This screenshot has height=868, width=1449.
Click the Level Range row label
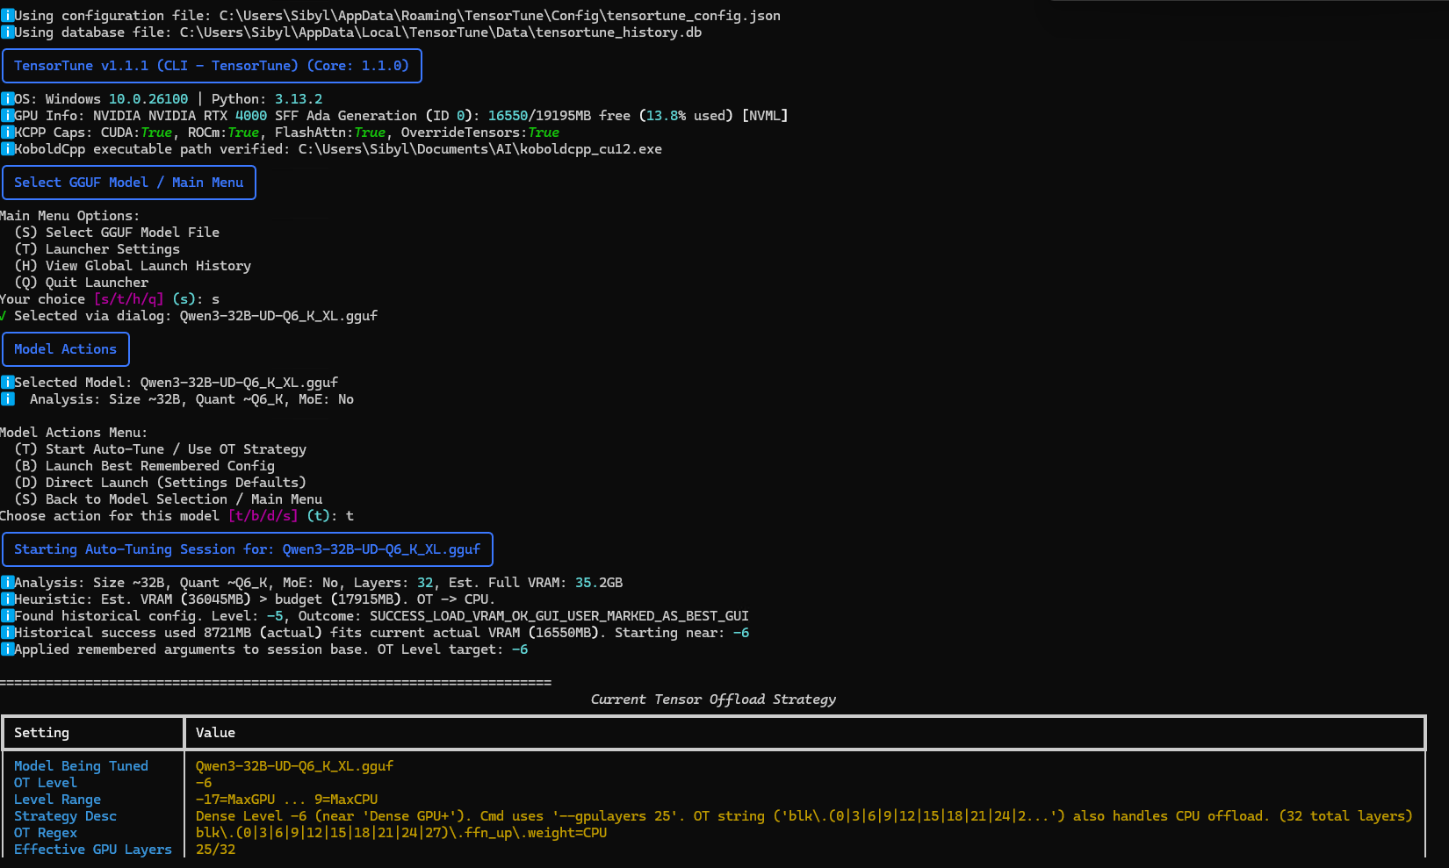point(57,800)
